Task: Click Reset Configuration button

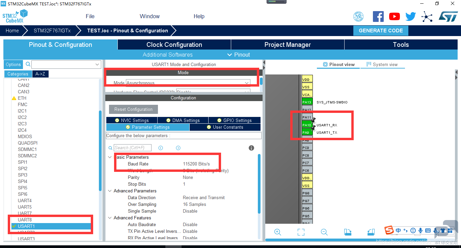Action: coord(133,110)
